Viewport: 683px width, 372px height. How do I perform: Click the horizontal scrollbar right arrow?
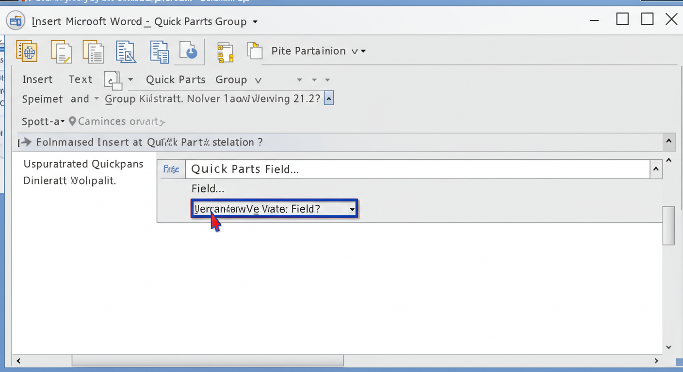(x=656, y=361)
